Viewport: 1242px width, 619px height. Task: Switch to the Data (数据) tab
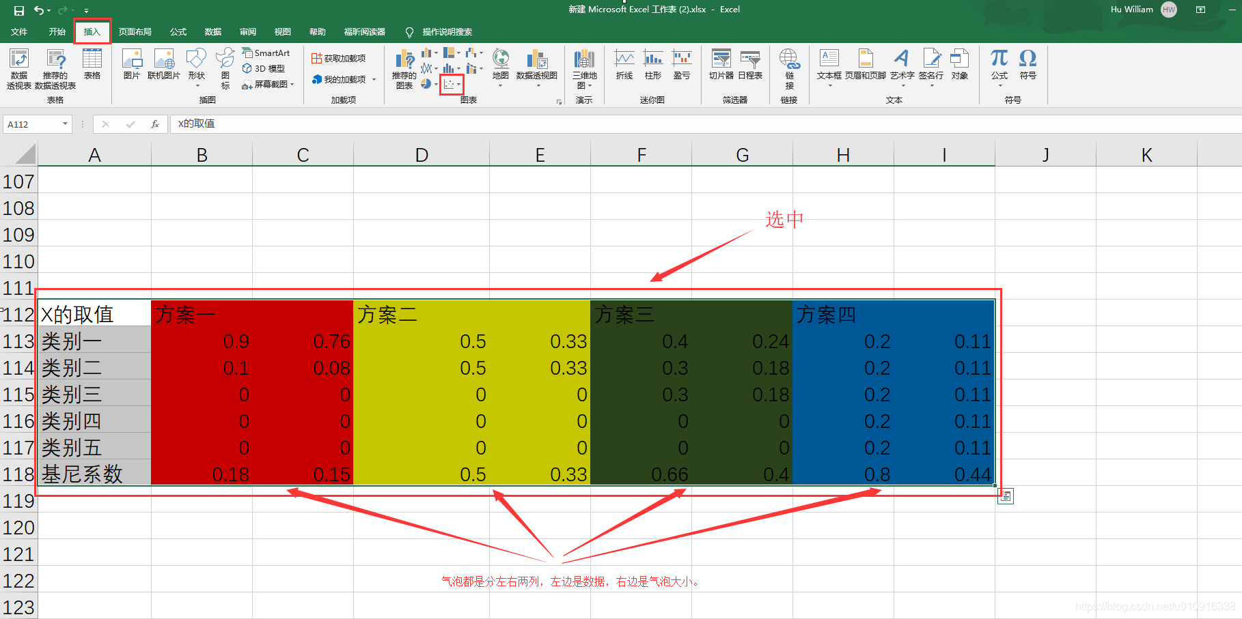pyautogui.click(x=213, y=32)
